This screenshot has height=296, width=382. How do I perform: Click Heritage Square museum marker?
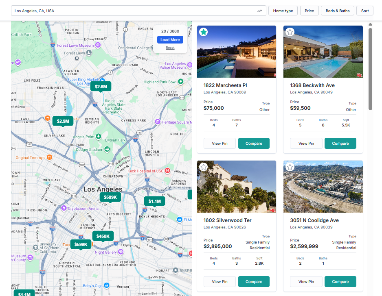pos(158,122)
